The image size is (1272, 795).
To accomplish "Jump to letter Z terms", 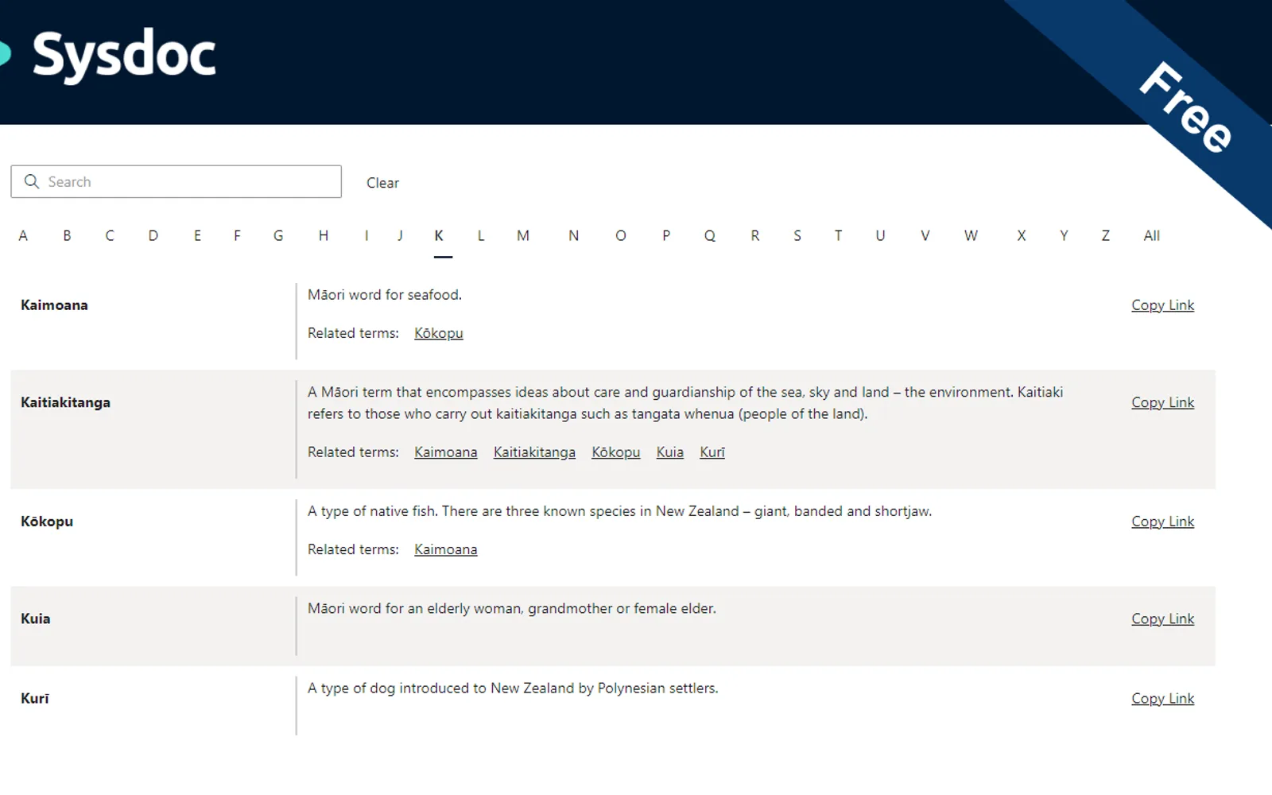I will click(1105, 235).
